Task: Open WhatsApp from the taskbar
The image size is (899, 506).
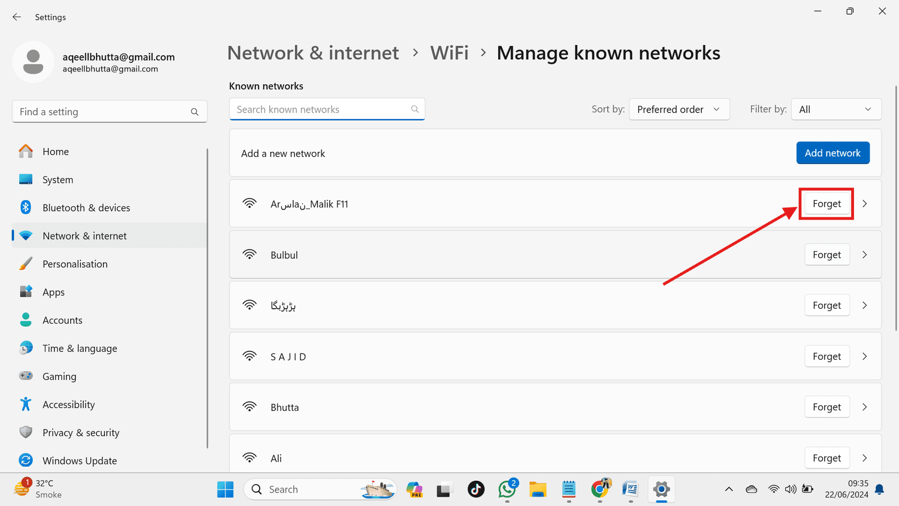Action: pyautogui.click(x=507, y=489)
